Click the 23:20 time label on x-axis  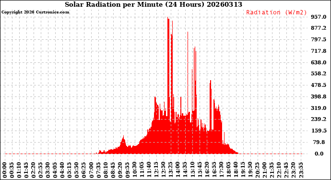pyautogui.click(x=294, y=170)
